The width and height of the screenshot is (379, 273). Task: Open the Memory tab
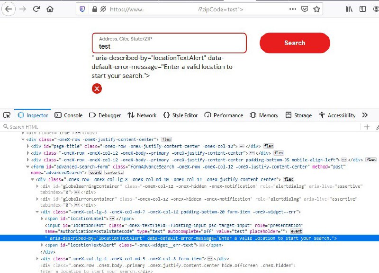pyautogui.click(x=264, y=115)
